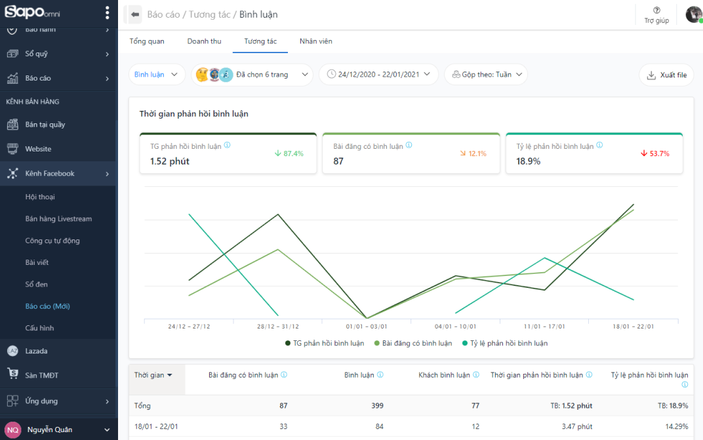Open the Đã chọn 6 trang page selector
The height and width of the screenshot is (440, 703).
[252, 75]
